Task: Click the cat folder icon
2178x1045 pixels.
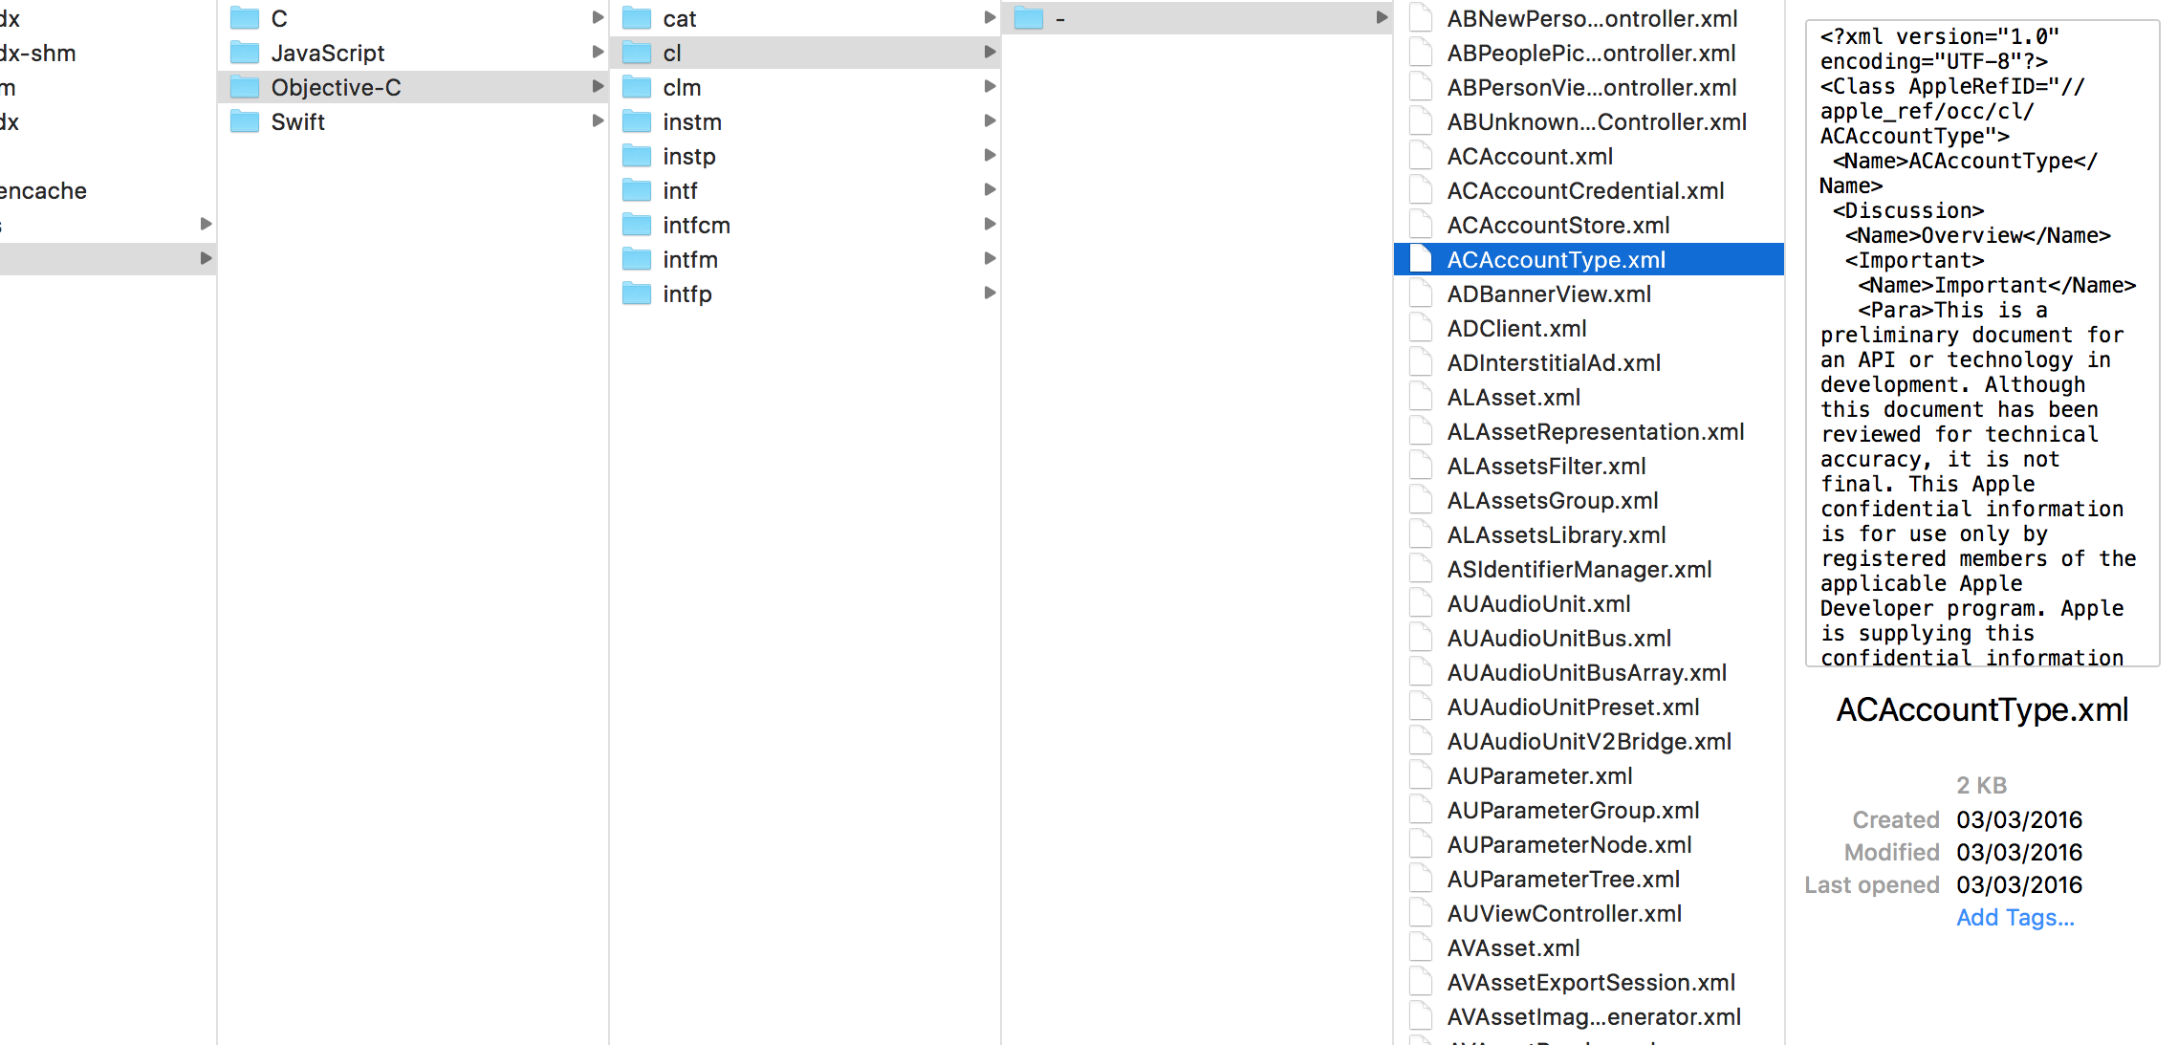Action: [637, 18]
